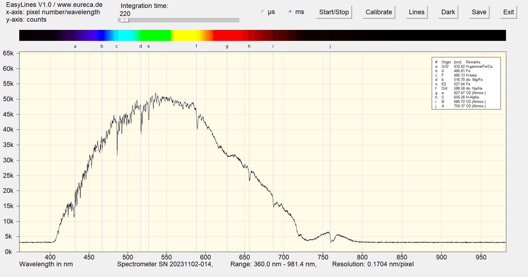Click line marker label 'c' above chart

tap(117, 46)
